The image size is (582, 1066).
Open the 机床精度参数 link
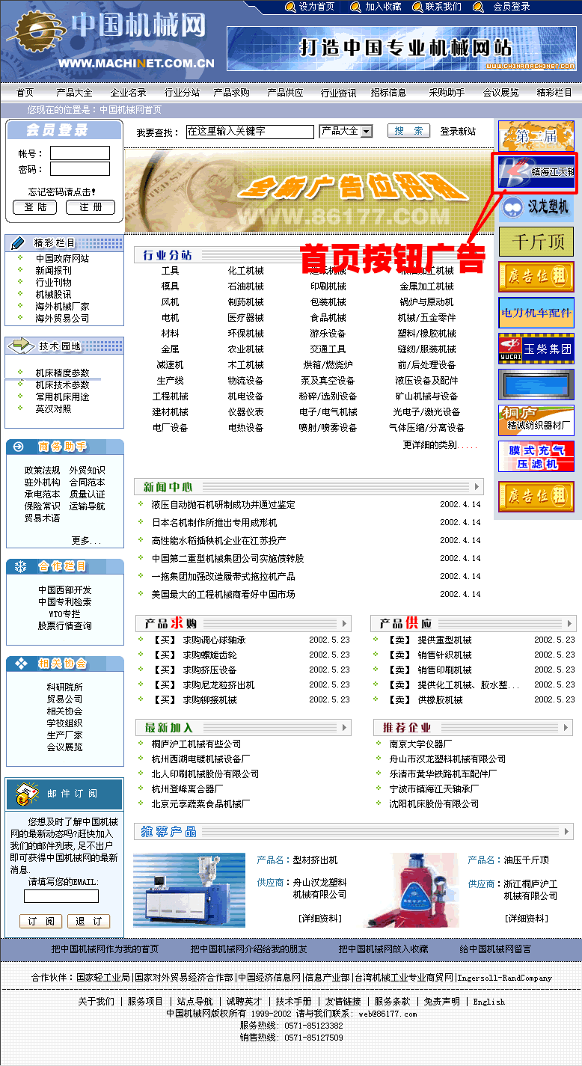pos(62,373)
